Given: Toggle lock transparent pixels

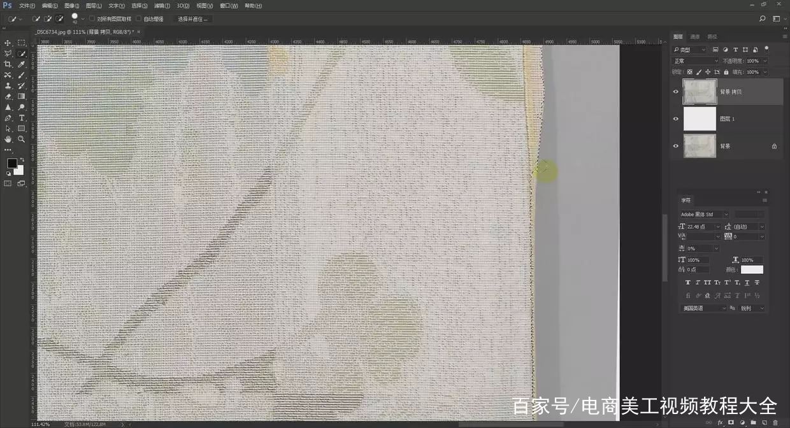Looking at the screenshot, I should coord(690,72).
